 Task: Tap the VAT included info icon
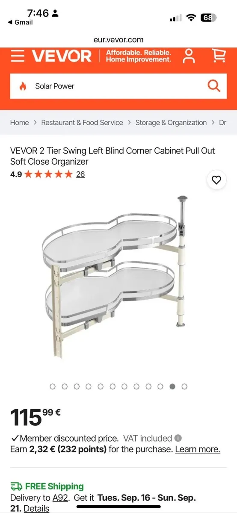point(178,438)
